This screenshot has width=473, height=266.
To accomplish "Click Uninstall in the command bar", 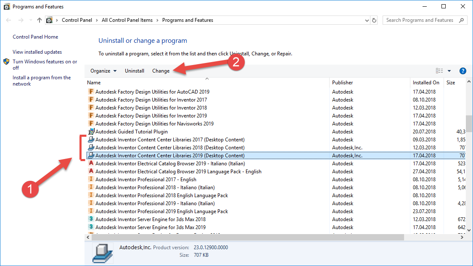I will click(x=135, y=70).
